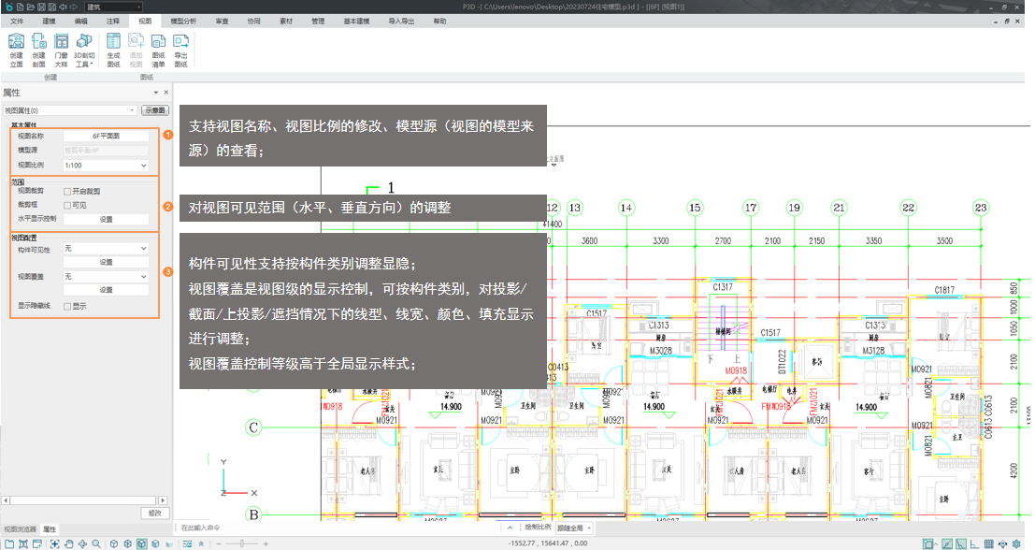Click the 示意图 button
The width and height of the screenshot is (1035, 550).
[154, 110]
